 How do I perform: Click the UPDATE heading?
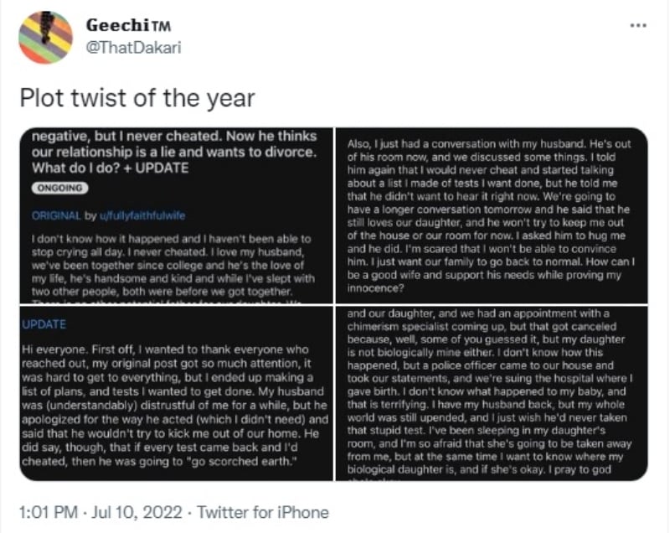click(44, 324)
